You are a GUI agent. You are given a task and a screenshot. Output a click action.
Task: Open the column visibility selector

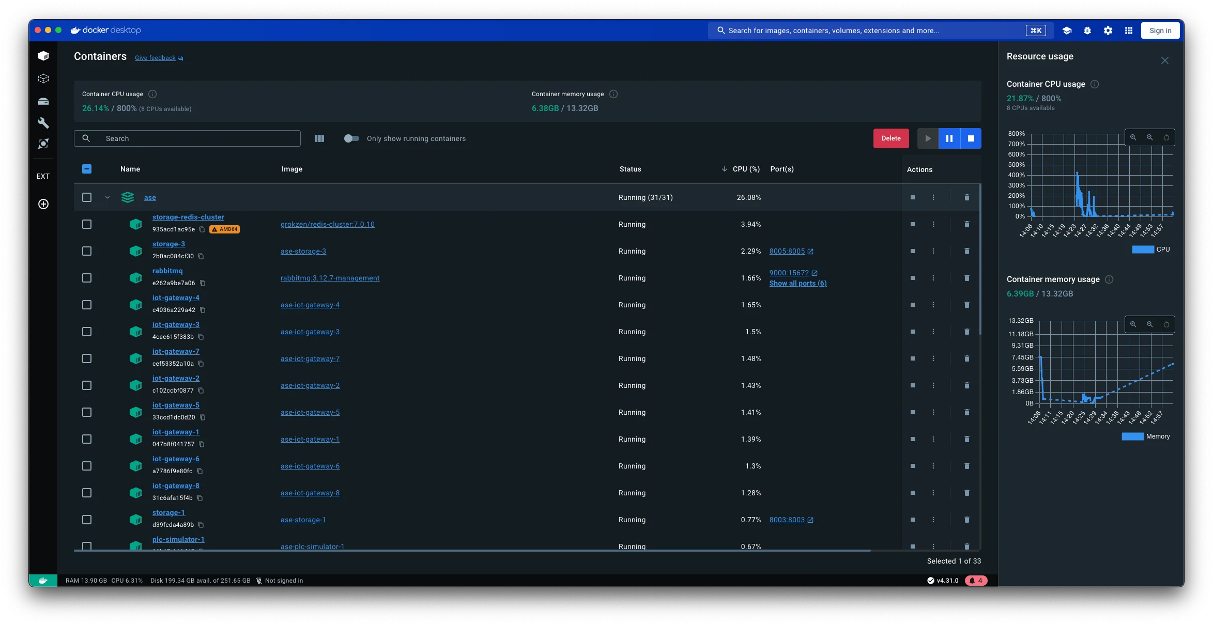click(x=319, y=138)
